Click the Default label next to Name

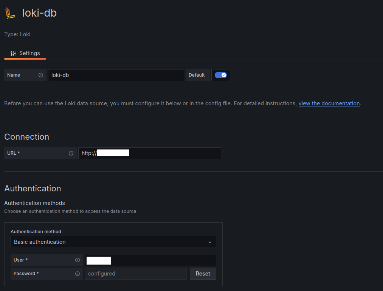click(197, 75)
